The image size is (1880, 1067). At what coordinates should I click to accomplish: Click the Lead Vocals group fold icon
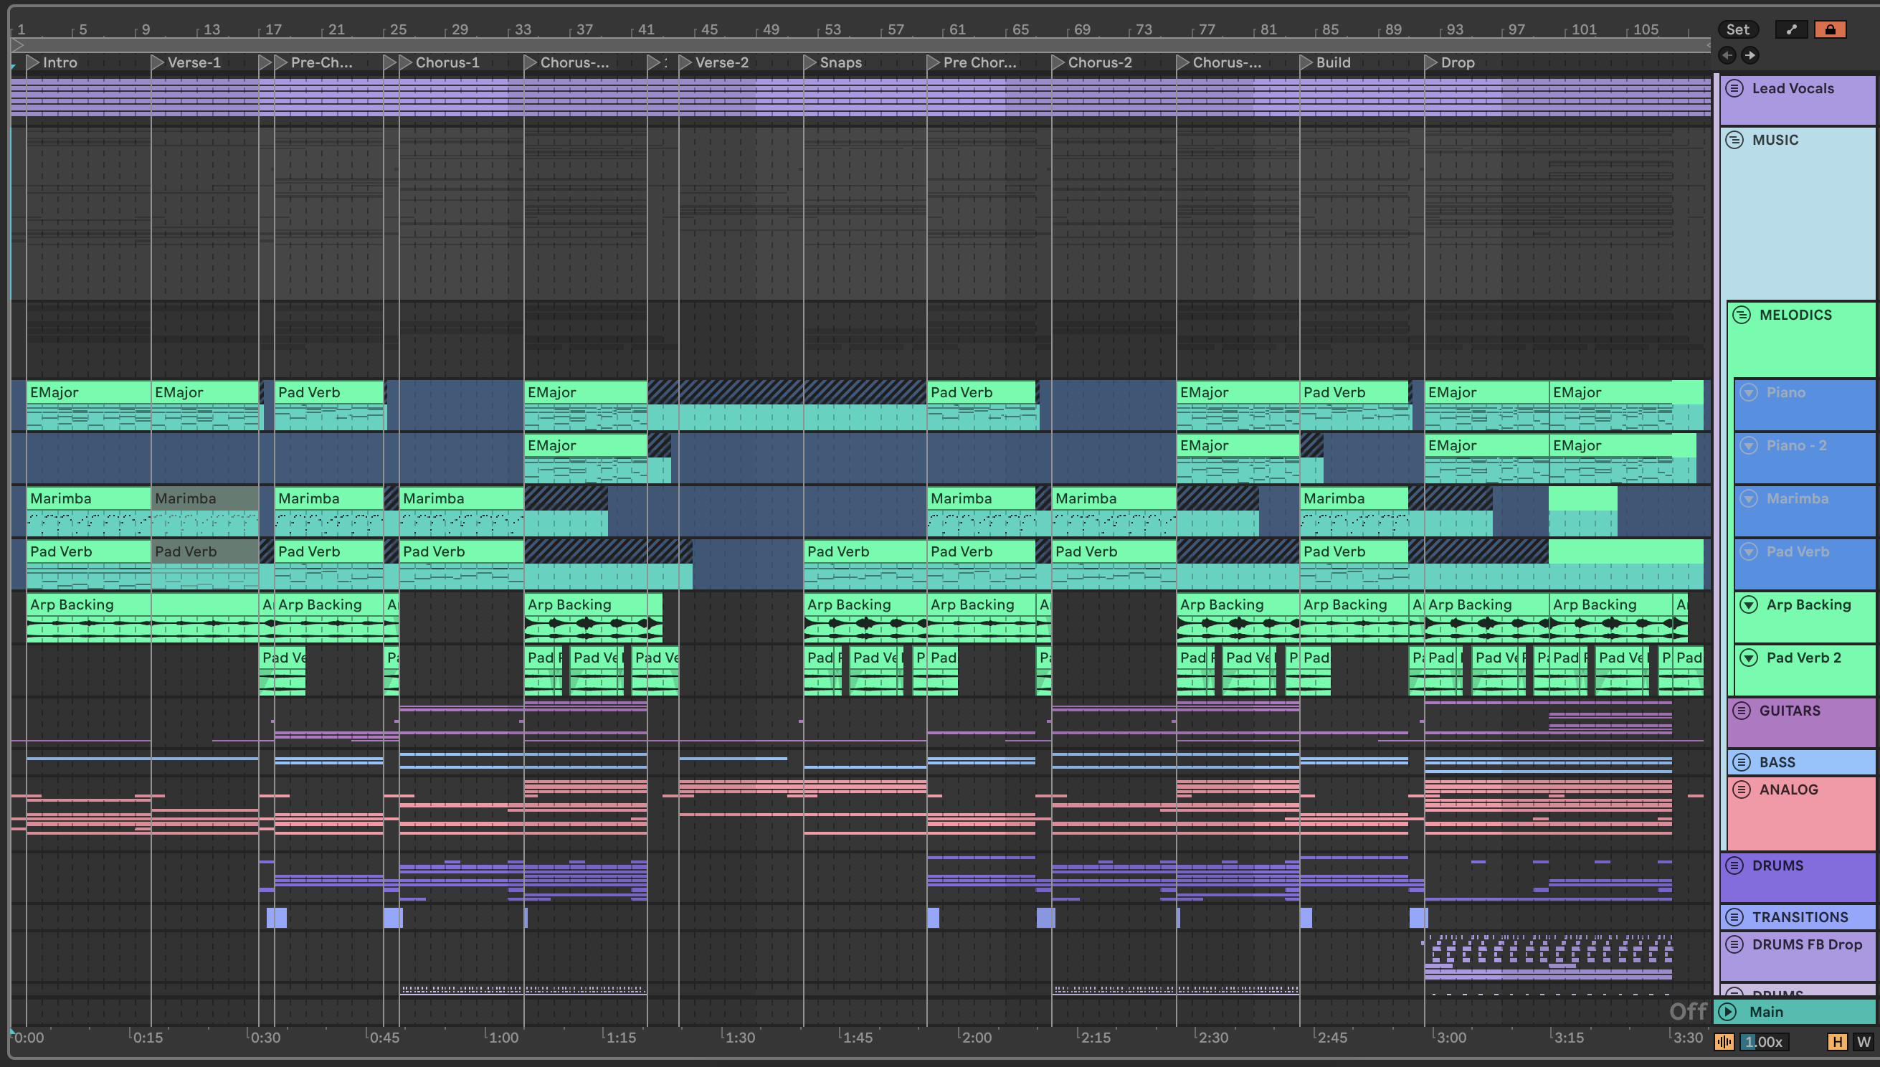click(x=1734, y=89)
